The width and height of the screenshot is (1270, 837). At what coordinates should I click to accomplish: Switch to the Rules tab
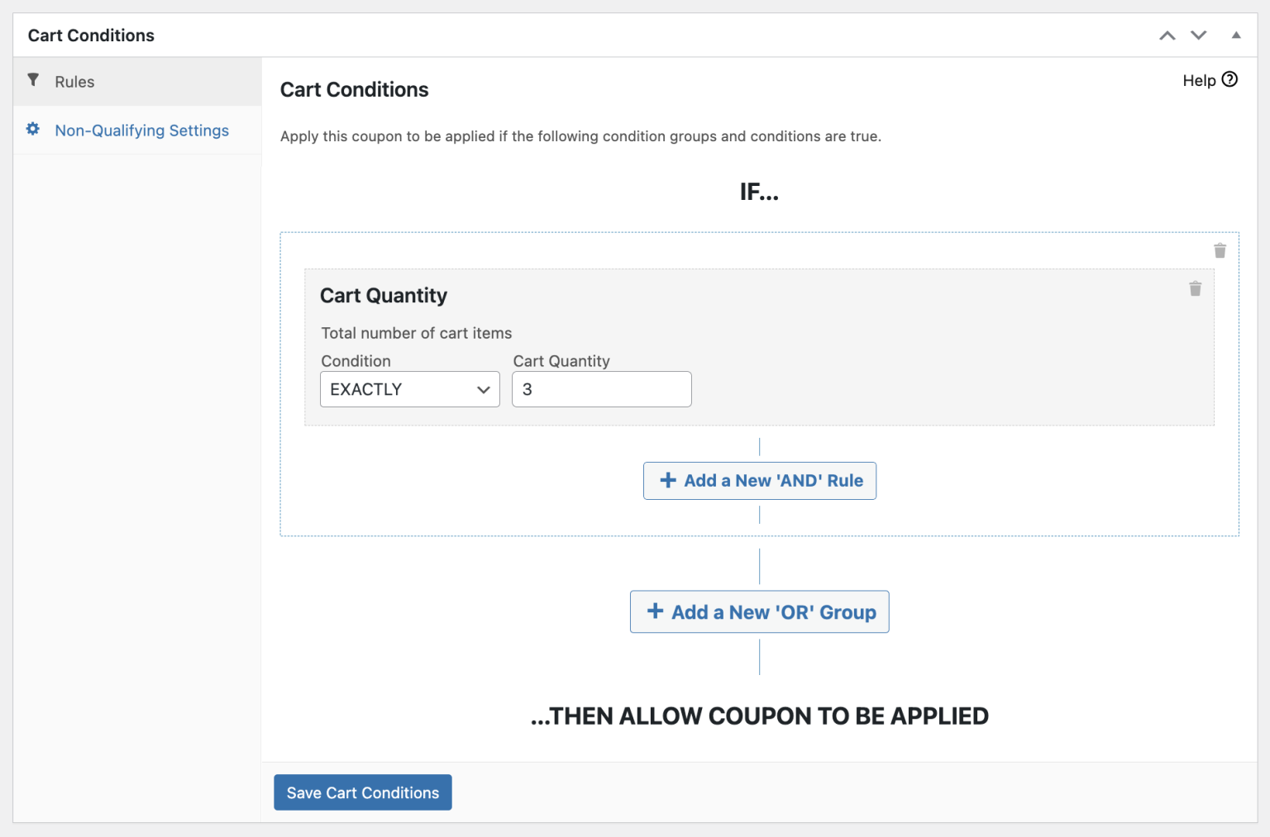(74, 81)
